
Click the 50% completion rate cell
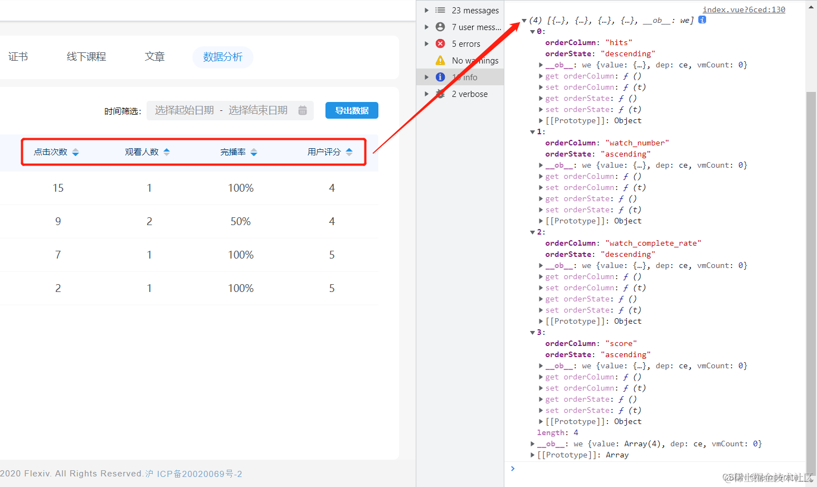tap(241, 222)
